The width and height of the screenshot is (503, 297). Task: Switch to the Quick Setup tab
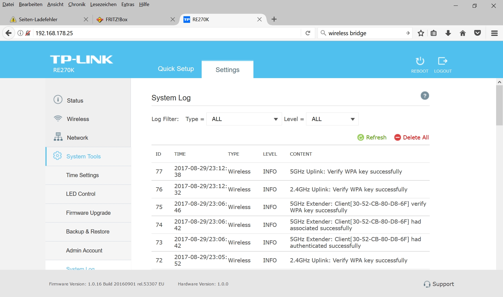coord(176,69)
